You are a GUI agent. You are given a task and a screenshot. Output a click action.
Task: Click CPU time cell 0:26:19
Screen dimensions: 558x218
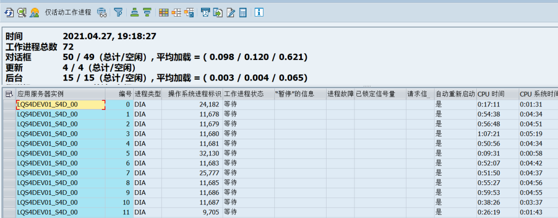[x=497, y=212]
